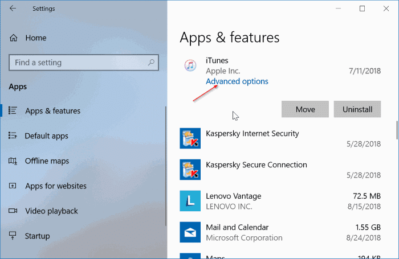Click the Home house icon
The image size is (399, 259).
tap(14, 38)
